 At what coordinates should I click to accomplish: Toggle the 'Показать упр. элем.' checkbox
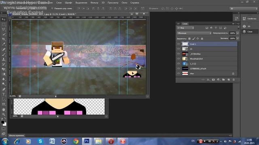[52, 8]
